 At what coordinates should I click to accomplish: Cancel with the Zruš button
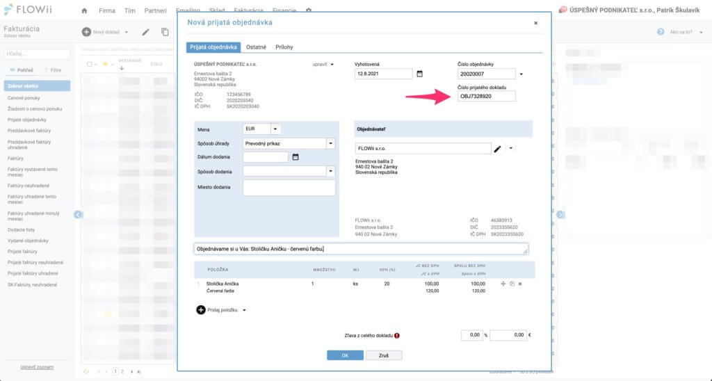pyautogui.click(x=384, y=355)
